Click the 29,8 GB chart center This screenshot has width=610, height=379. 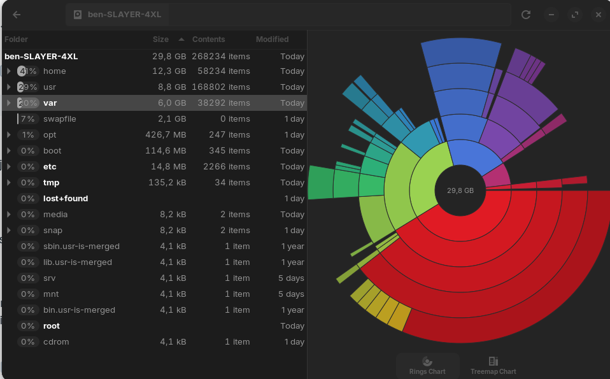point(460,190)
